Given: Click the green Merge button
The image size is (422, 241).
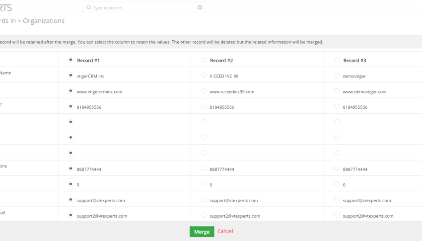Looking at the screenshot, I should [202, 232].
